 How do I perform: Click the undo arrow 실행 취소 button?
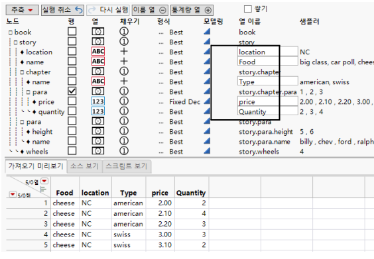(x=62, y=10)
